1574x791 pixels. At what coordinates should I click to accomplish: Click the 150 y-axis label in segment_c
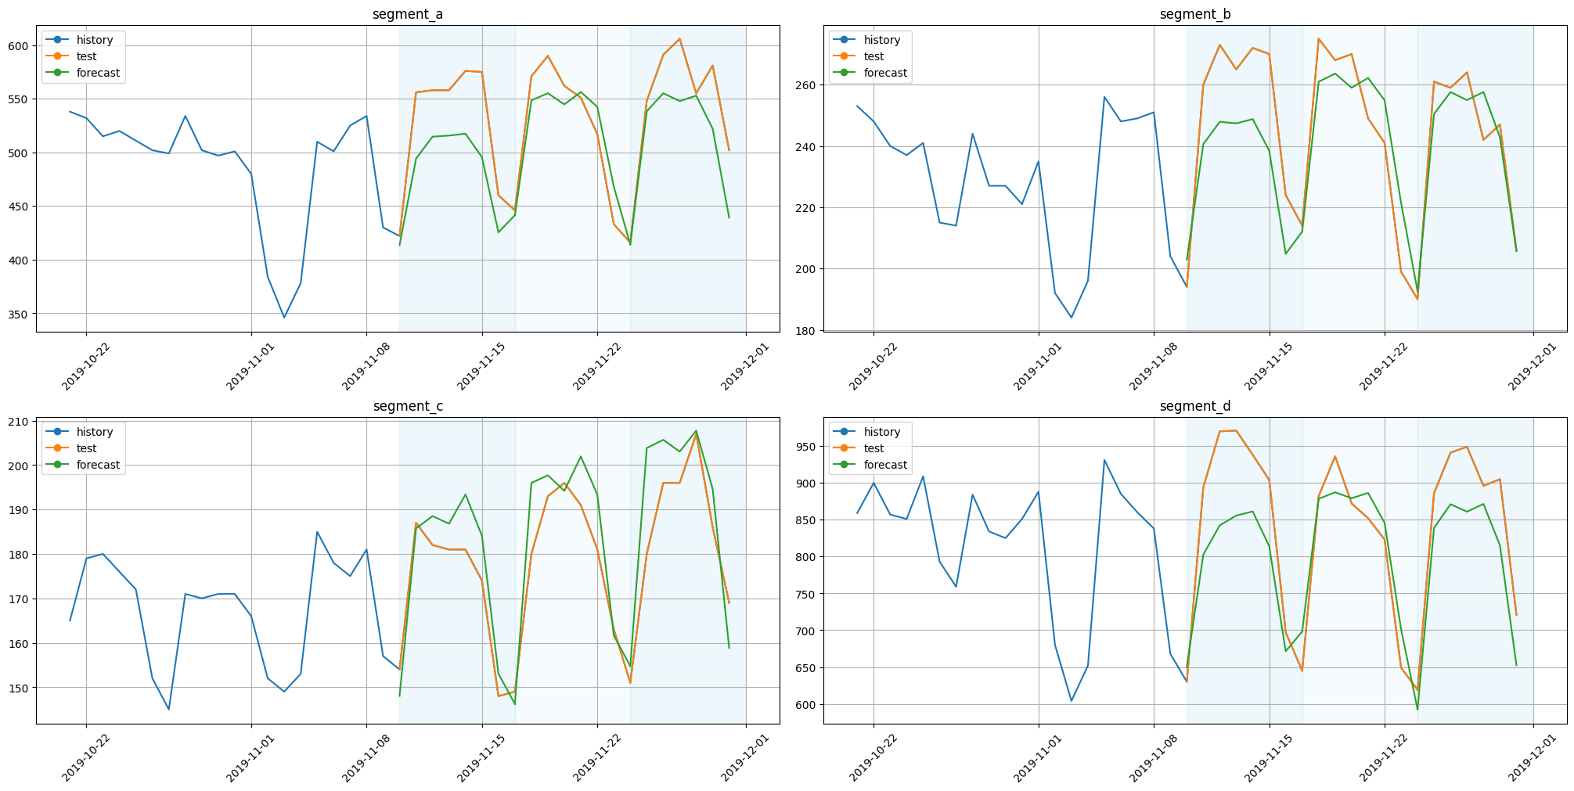pos(20,688)
